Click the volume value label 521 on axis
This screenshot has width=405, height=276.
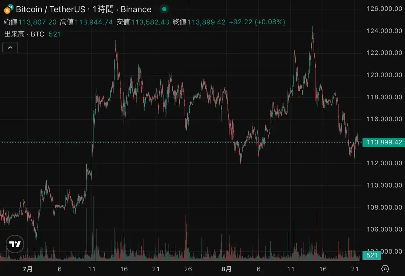point(372,255)
